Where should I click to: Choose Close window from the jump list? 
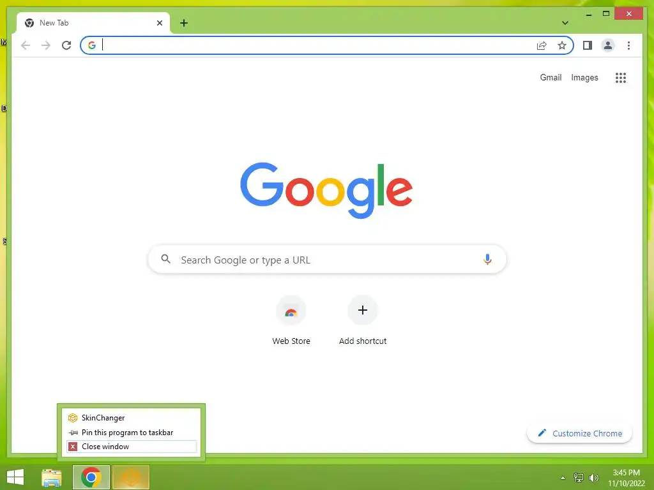(x=132, y=447)
